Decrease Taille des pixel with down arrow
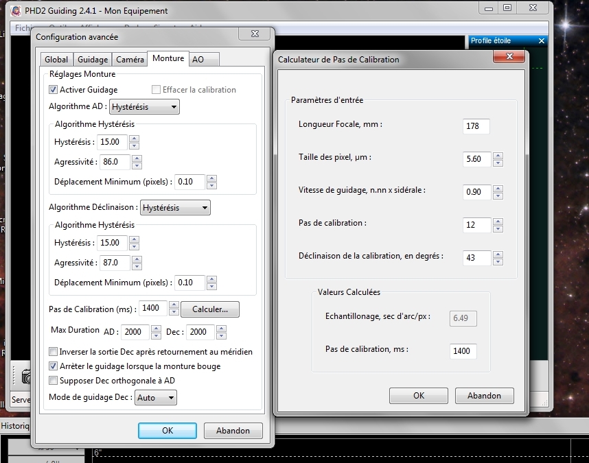The height and width of the screenshot is (463, 589). pyautogui.click(x=498, y=163)
